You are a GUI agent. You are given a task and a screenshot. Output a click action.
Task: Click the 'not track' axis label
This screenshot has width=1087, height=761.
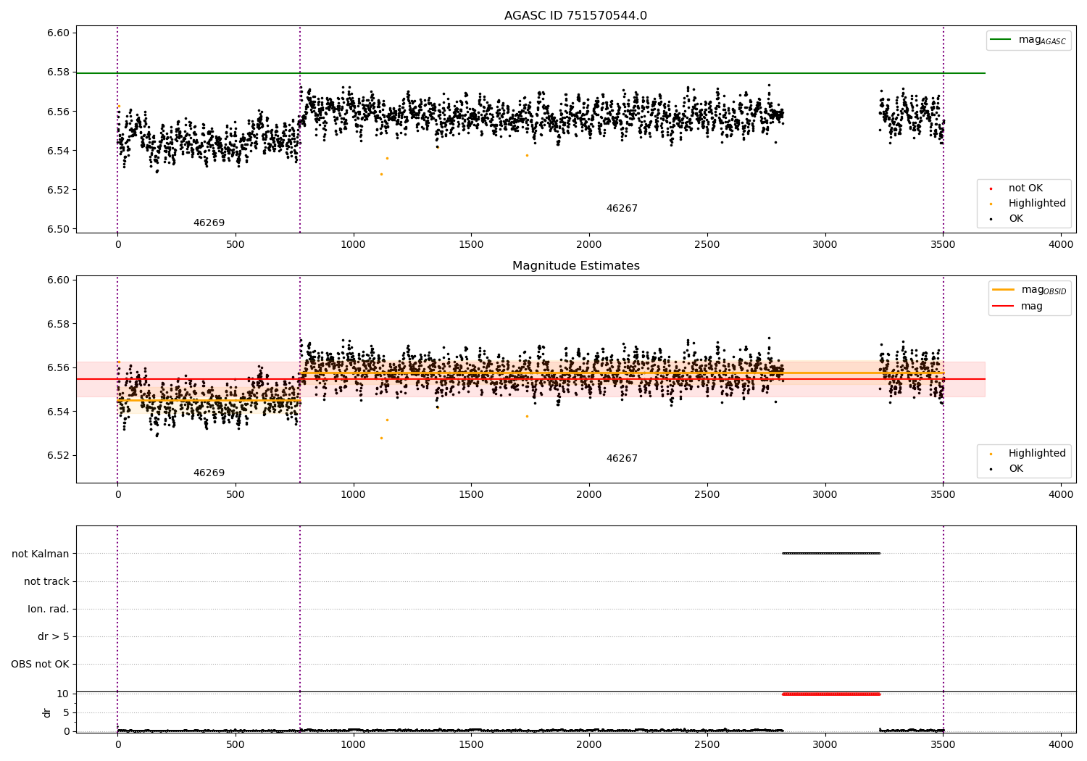46,582
